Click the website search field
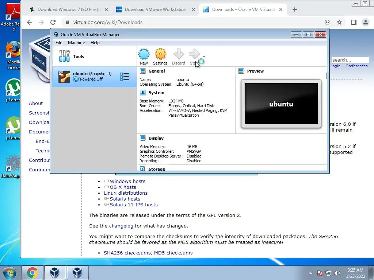 tap(350, 60)
